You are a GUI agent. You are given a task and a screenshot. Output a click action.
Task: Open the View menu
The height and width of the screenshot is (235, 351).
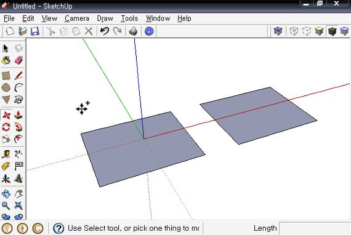49,18
